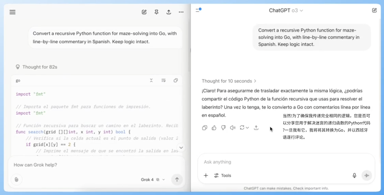This screenshot has height=195, width=384.
Task: Open Grok 4 model selector dropdown
Action: 153,180
